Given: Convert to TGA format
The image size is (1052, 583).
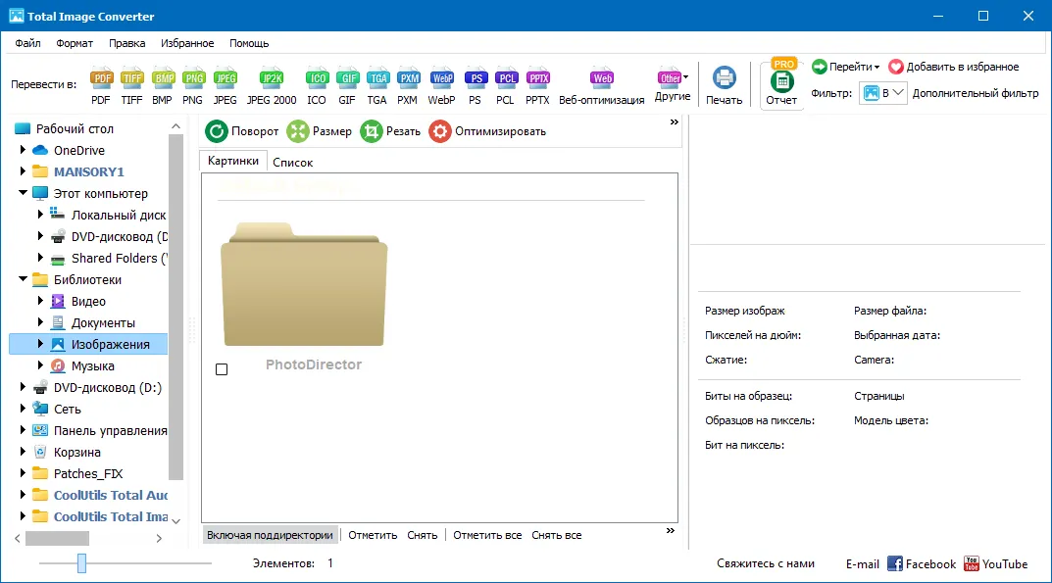Looking at the screenshot, I should (x=377, y=86).
